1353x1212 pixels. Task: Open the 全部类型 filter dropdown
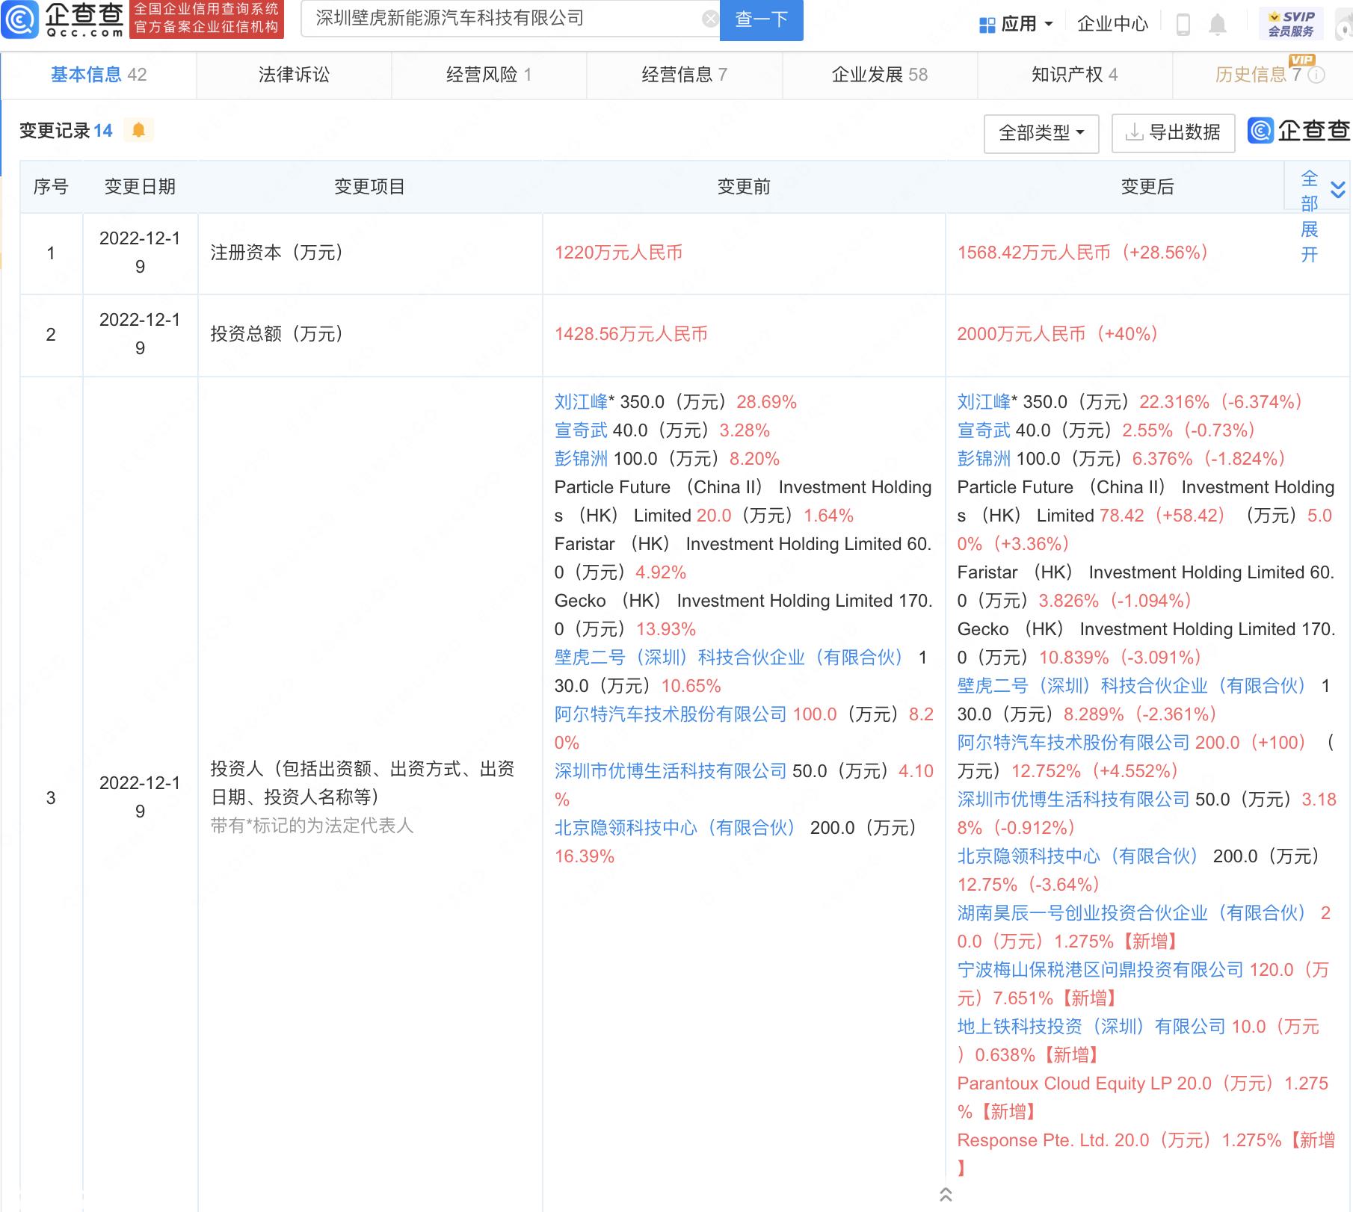tap(1041, 133)
